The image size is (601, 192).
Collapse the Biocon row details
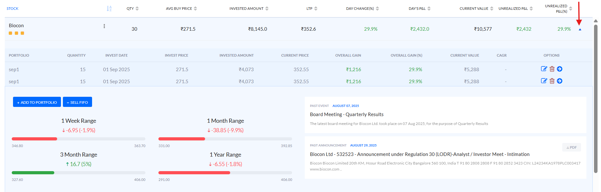click(x=580, y=29)
